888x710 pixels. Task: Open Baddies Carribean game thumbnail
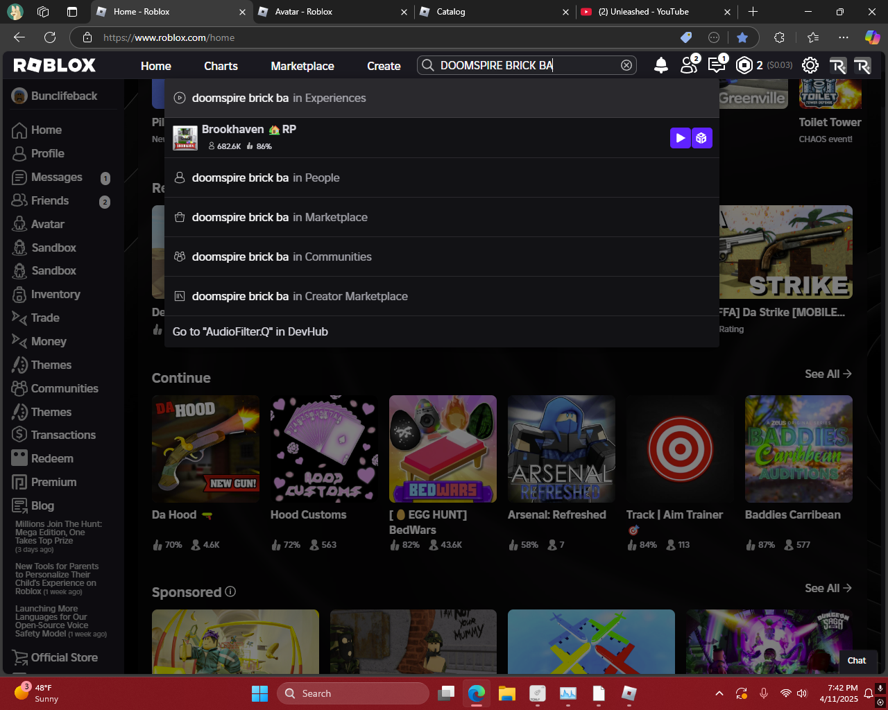pos(799,449)
